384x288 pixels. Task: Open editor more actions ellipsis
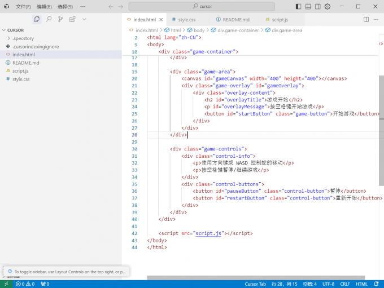[x=376, y=19]
